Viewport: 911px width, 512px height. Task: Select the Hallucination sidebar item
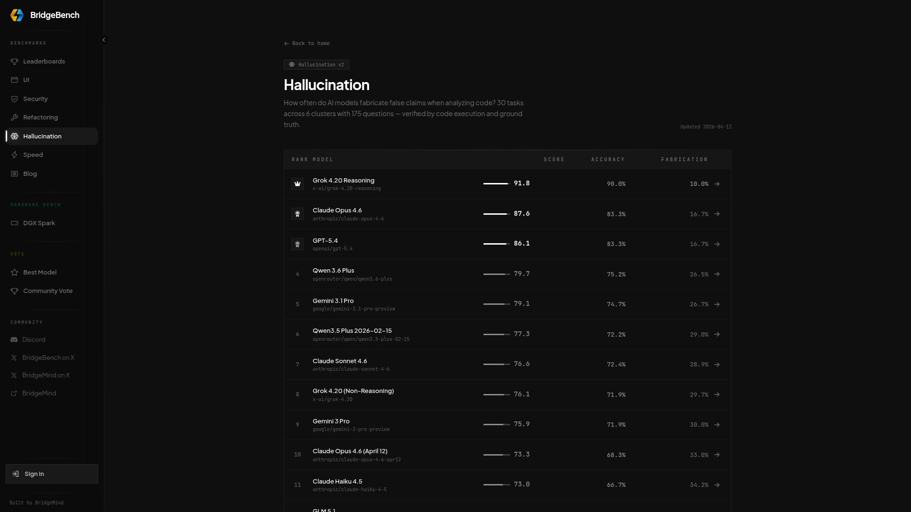point(52,137)
